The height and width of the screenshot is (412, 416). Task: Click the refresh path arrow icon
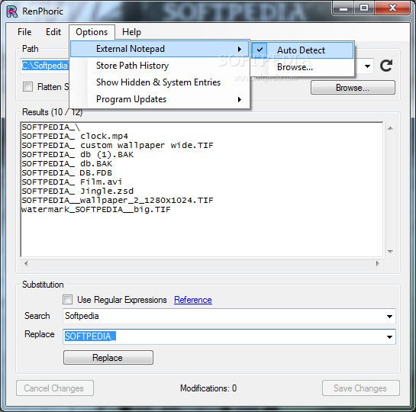click(x=385, y=66)
